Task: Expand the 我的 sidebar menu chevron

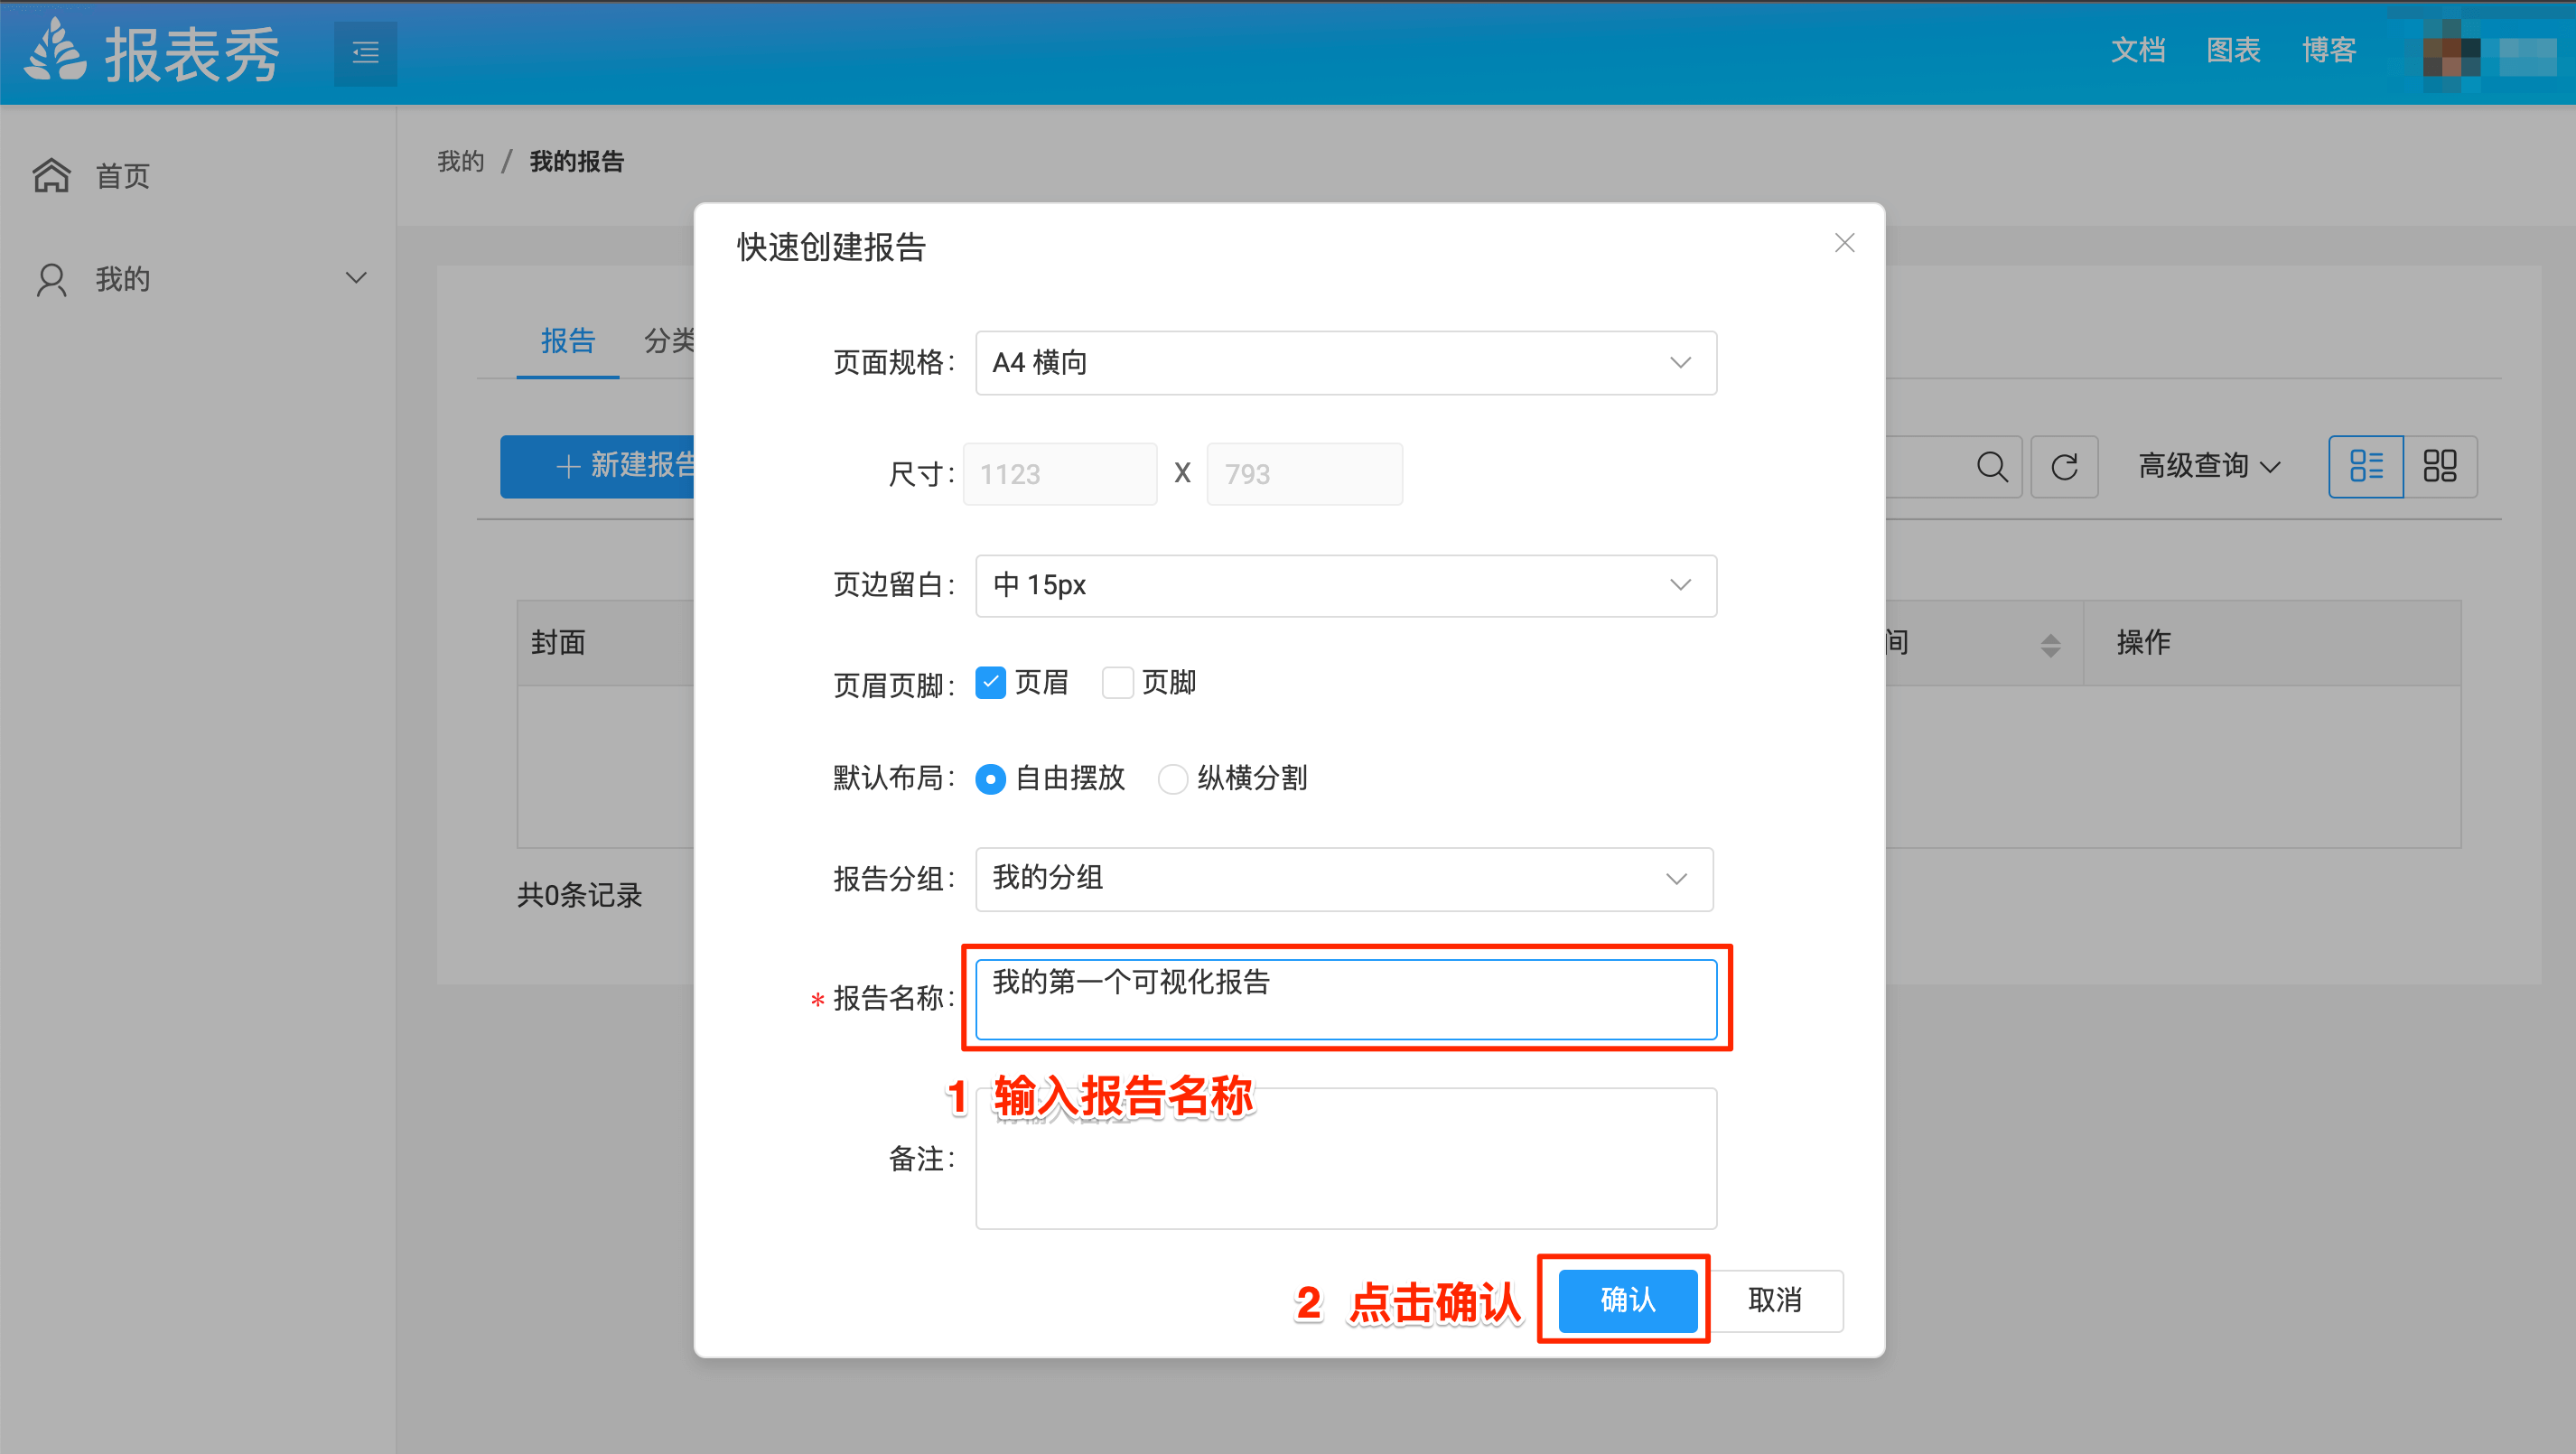Action: click(x=356, y=279)
